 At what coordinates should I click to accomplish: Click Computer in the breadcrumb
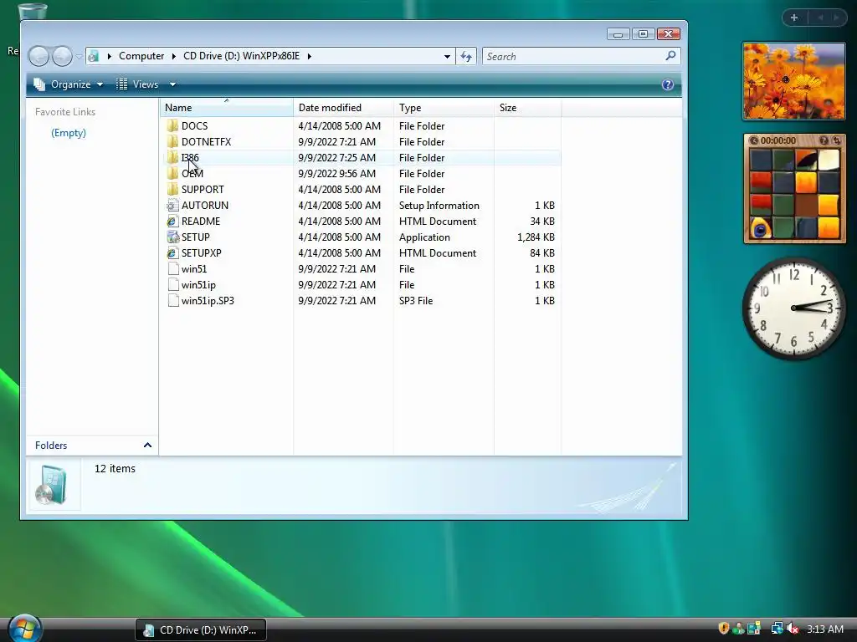141,56
